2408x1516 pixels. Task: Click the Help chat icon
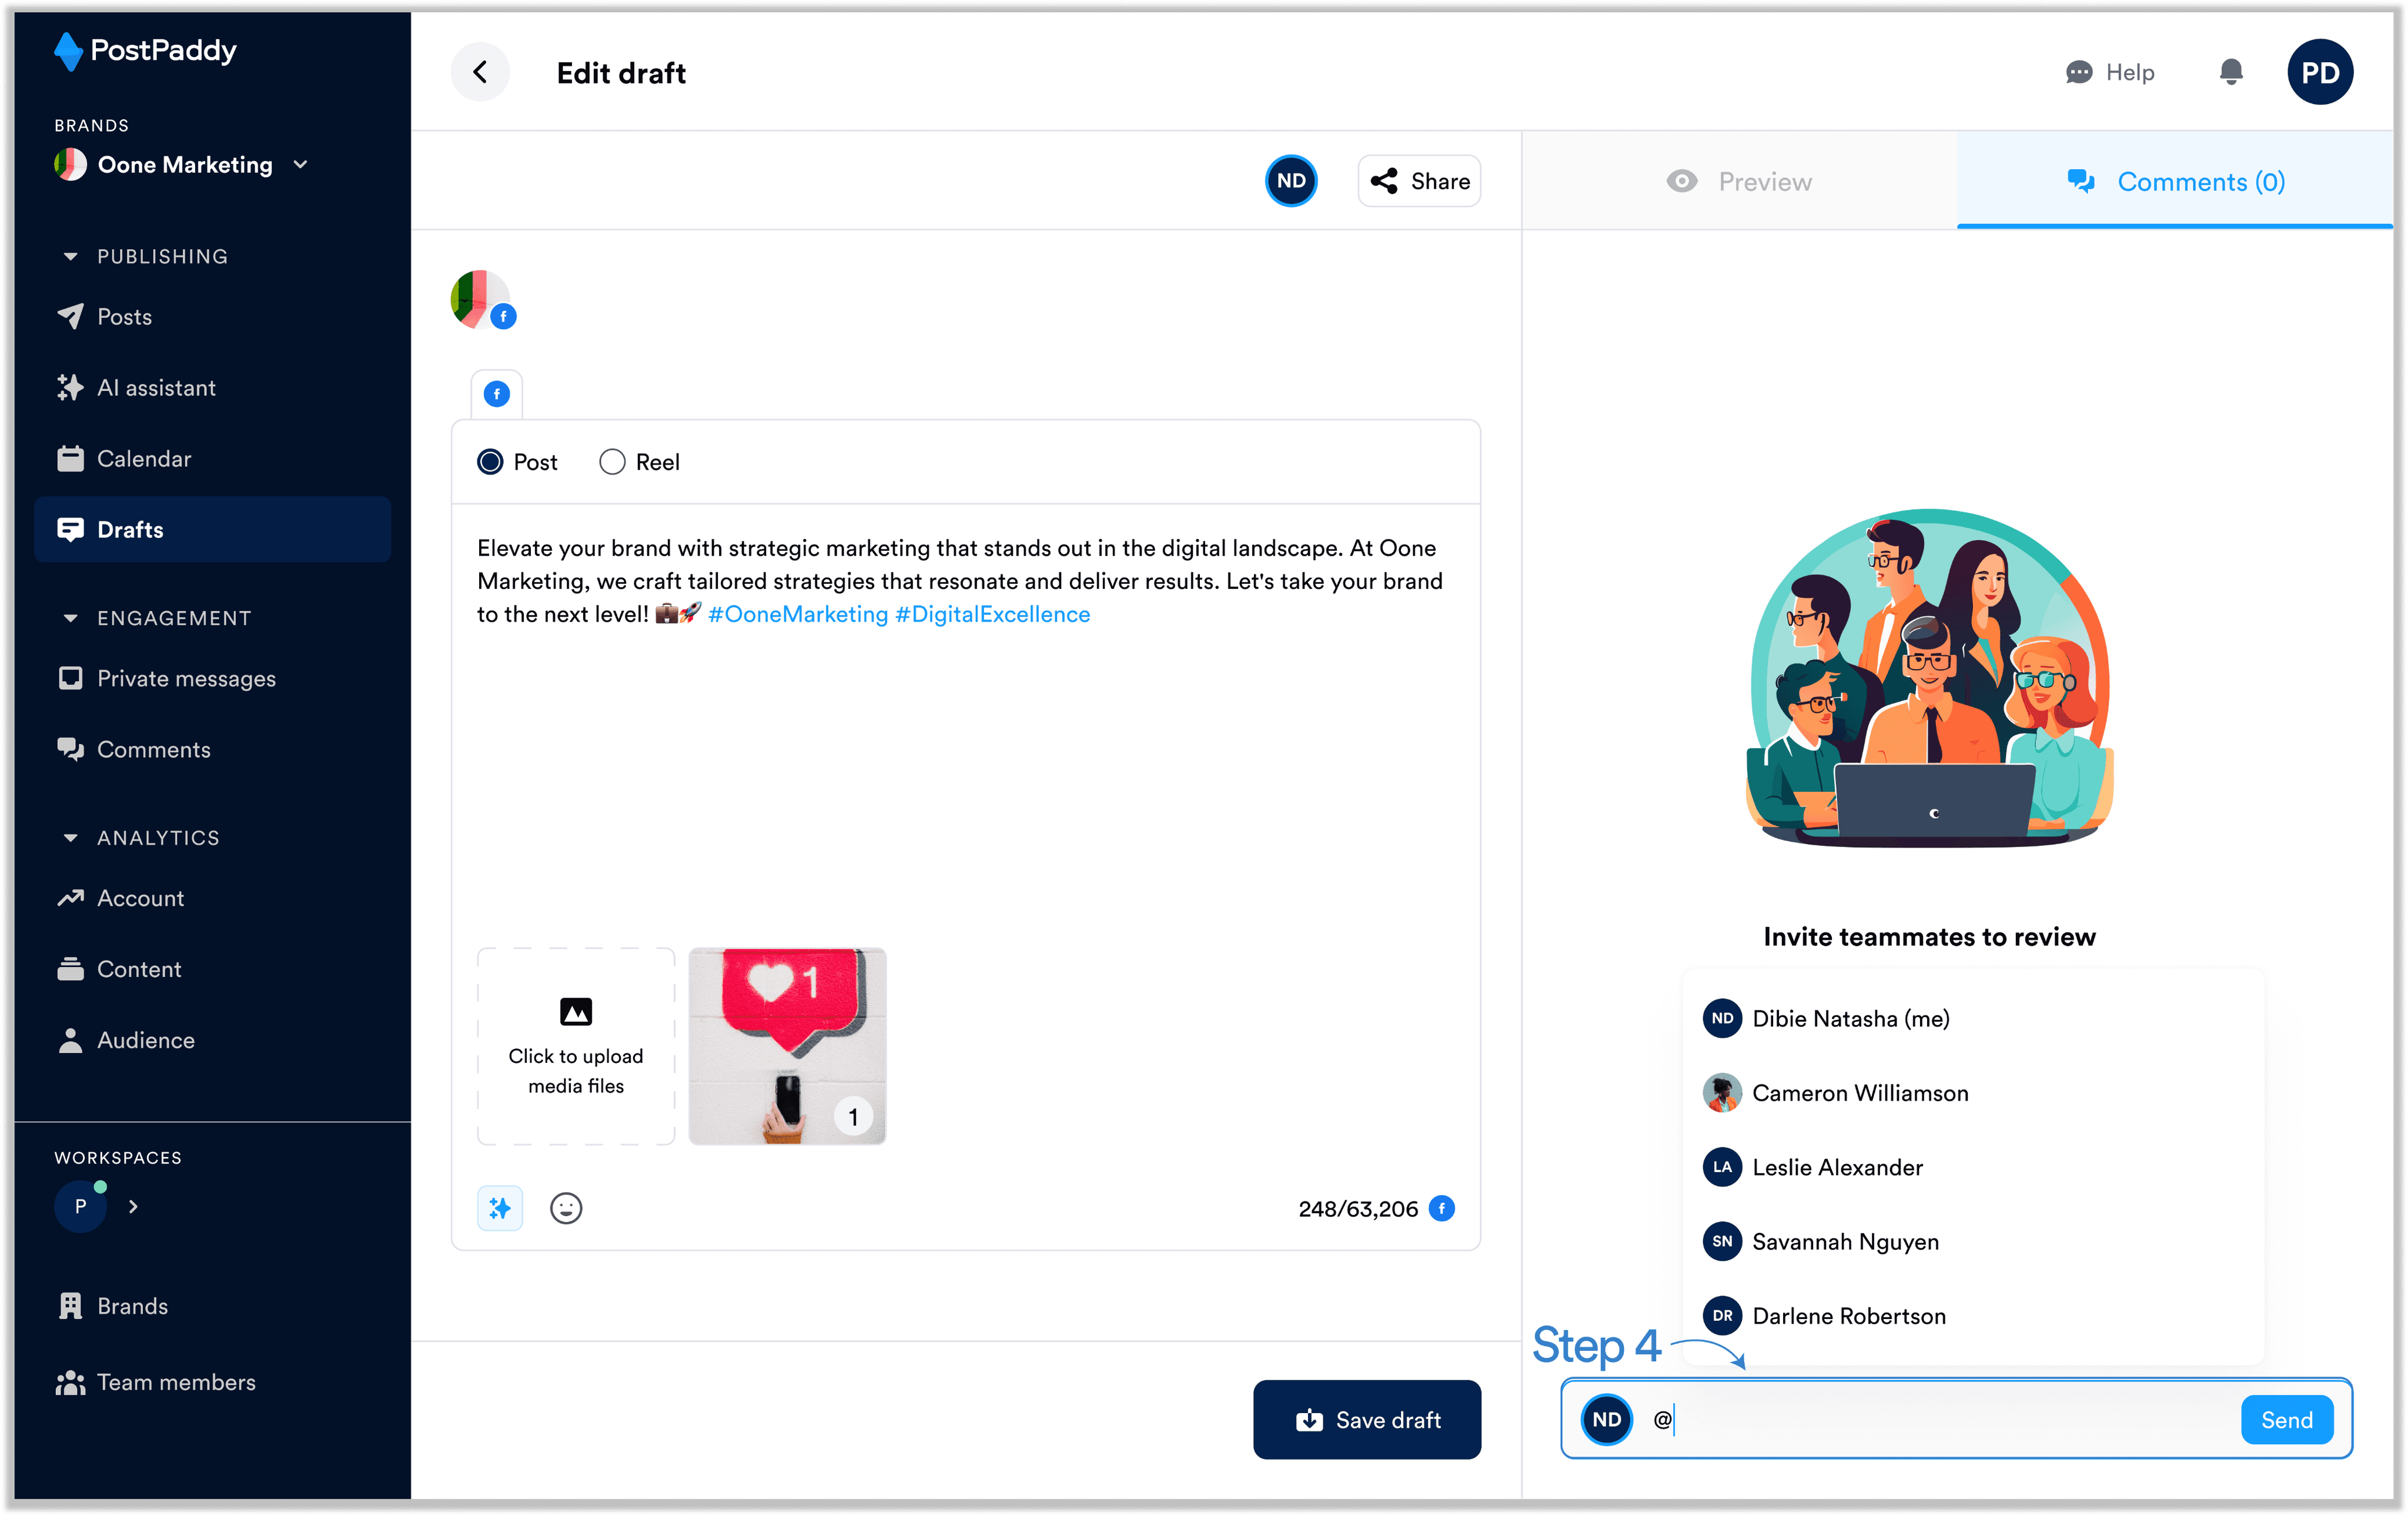[x=2079, y=72]
